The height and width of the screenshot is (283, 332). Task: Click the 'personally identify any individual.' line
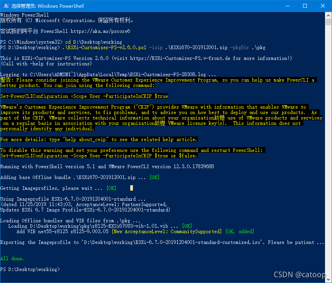[x=48, y=129]
